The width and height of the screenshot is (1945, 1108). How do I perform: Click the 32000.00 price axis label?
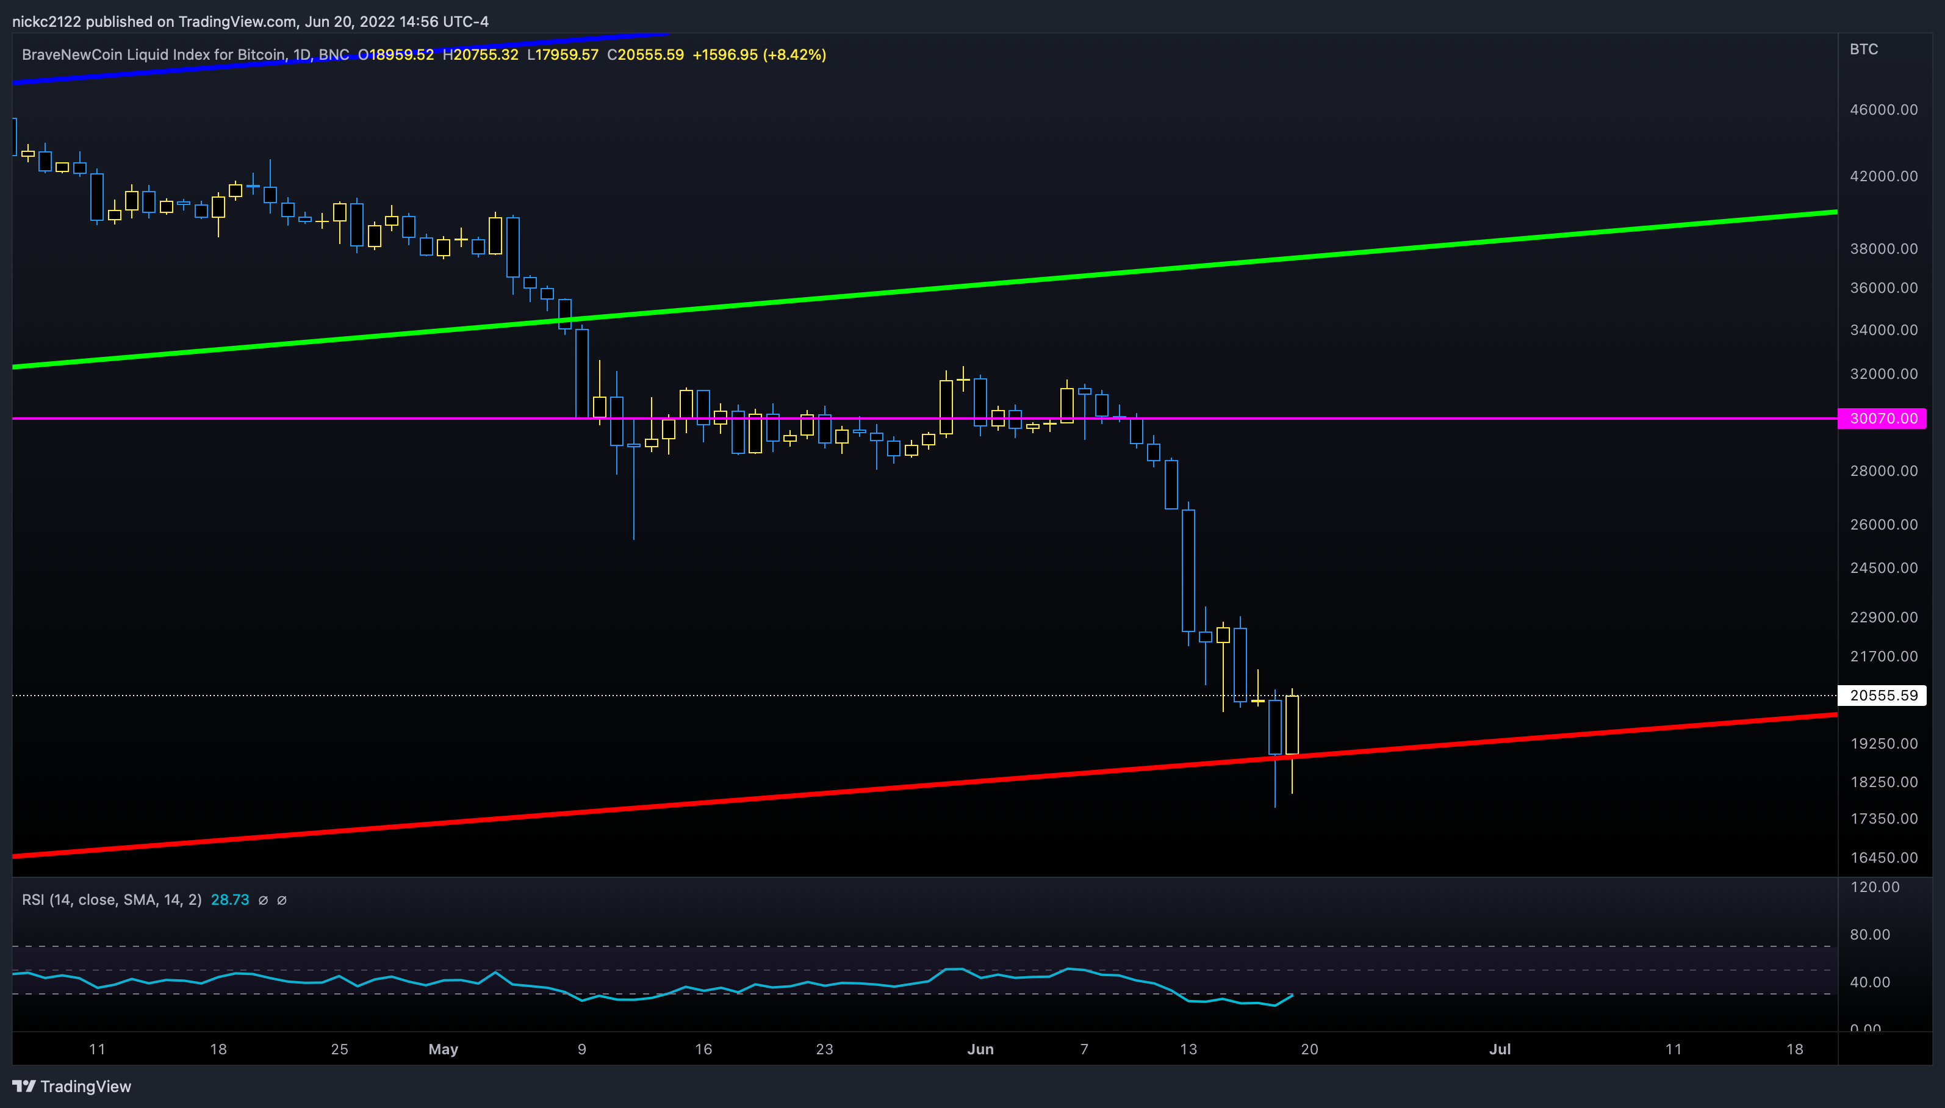click(1883, 375)
